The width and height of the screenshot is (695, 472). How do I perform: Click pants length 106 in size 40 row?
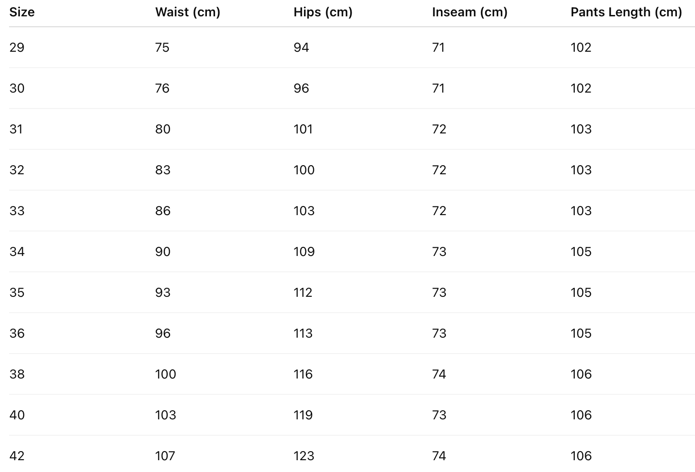point(581,415)
